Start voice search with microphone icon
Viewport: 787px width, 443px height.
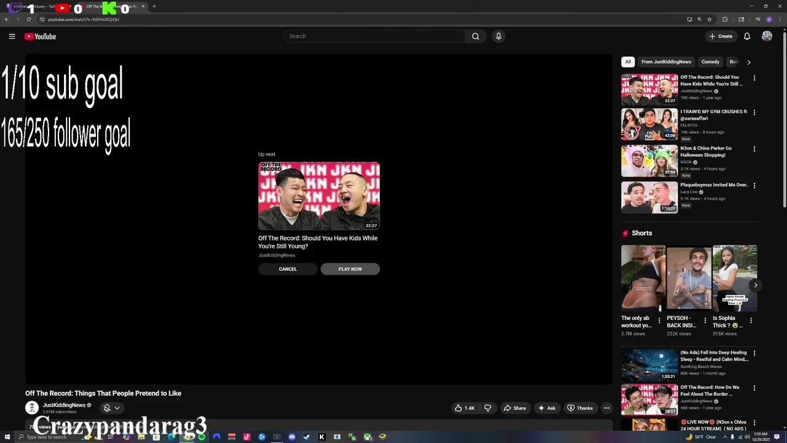[x=499, y=36]
